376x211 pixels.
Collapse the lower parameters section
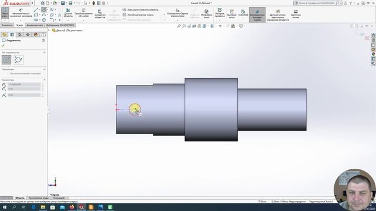coord(45,80)
